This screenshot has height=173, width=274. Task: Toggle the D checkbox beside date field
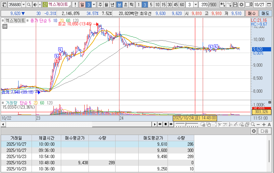pos(247,5)
